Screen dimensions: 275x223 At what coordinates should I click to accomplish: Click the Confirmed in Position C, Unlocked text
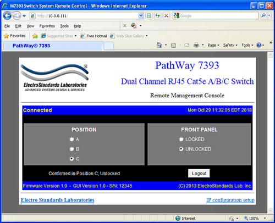pos(84,174)
